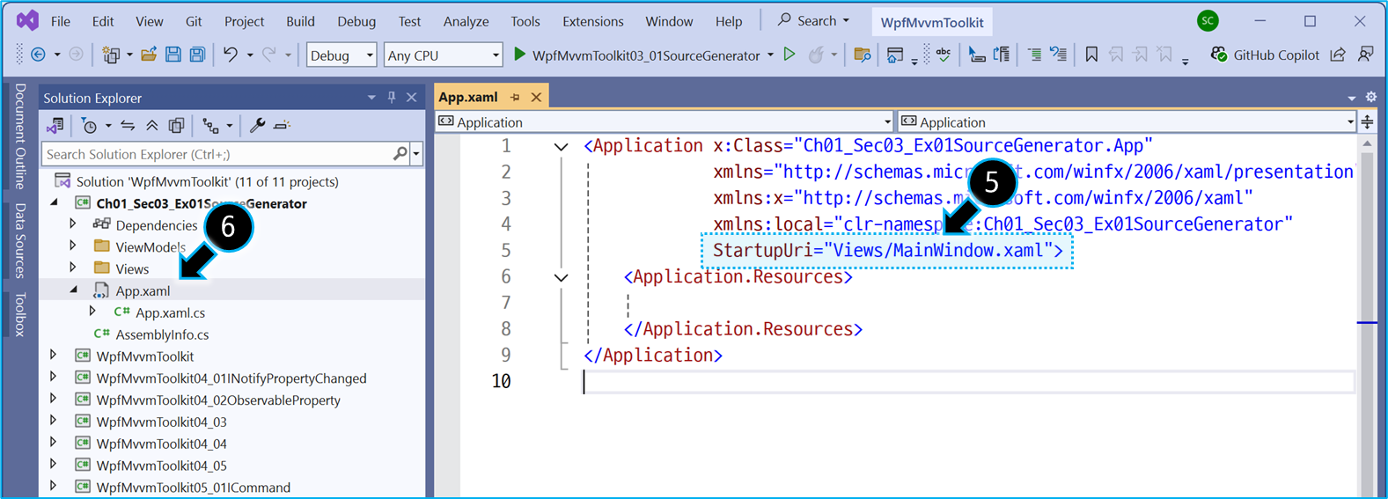Screen dimensions: 1388x499
Task: Open the Analyze menu
Action: tap(466, 21)
